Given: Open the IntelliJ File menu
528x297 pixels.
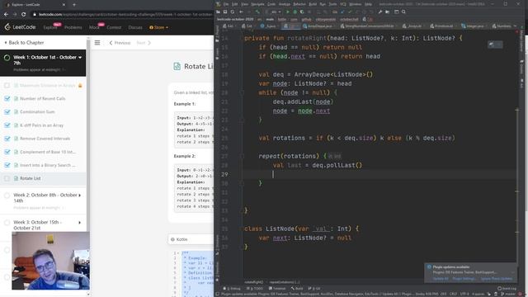Looking at the screenshot, I should [225, 4].
